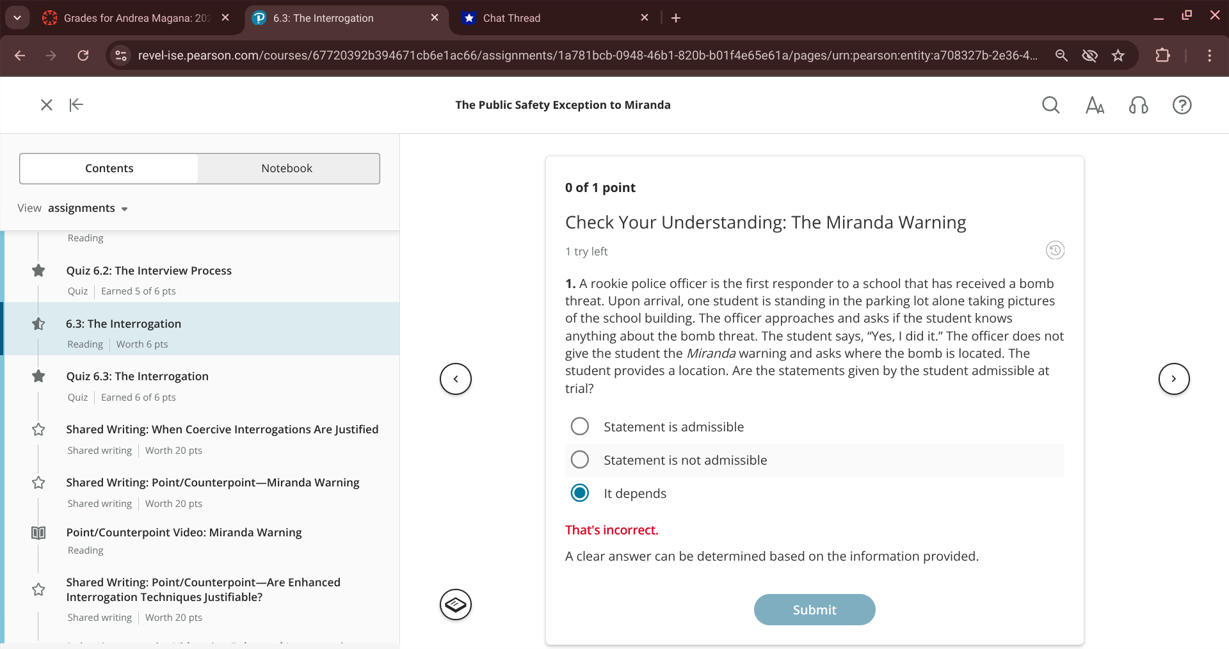This screenshot has width=1229, height=649.
Task: Click the star for Enhanced Interrogation Techniques writing
Action: 38,589
